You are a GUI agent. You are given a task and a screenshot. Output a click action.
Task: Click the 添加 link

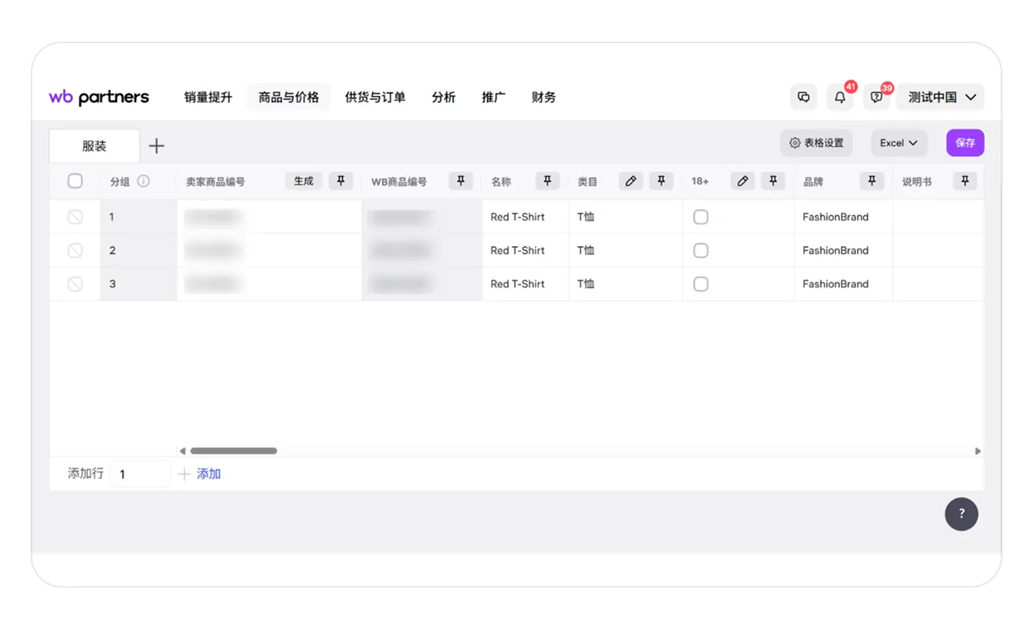click(x=209, y=474)
